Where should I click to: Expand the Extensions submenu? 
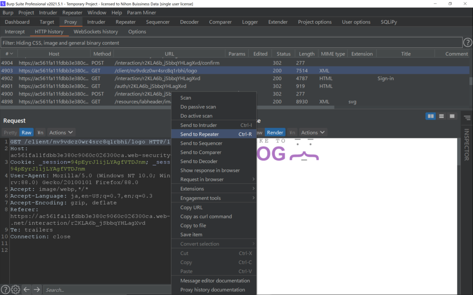click(214, 189)
